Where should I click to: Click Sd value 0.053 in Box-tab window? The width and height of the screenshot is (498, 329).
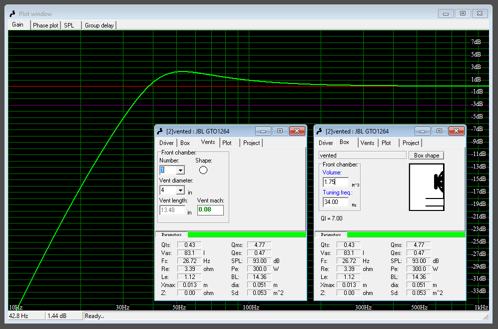[x=419, y=293]
